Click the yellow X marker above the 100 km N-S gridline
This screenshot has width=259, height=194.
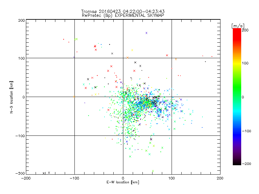pyautogui.click(x=132, y=50)
